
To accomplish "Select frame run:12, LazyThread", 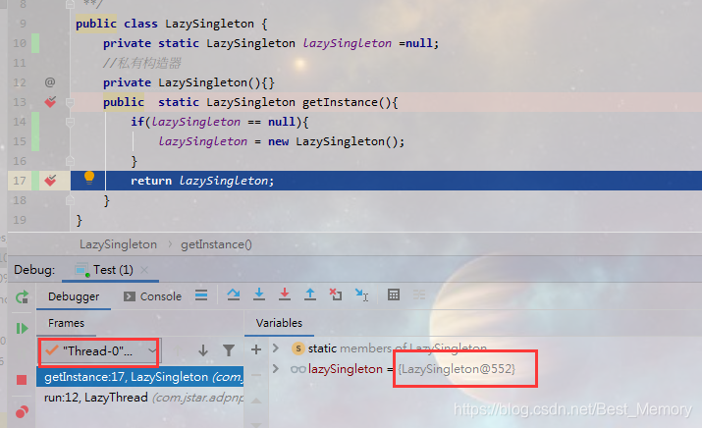I will pos(140,398).
